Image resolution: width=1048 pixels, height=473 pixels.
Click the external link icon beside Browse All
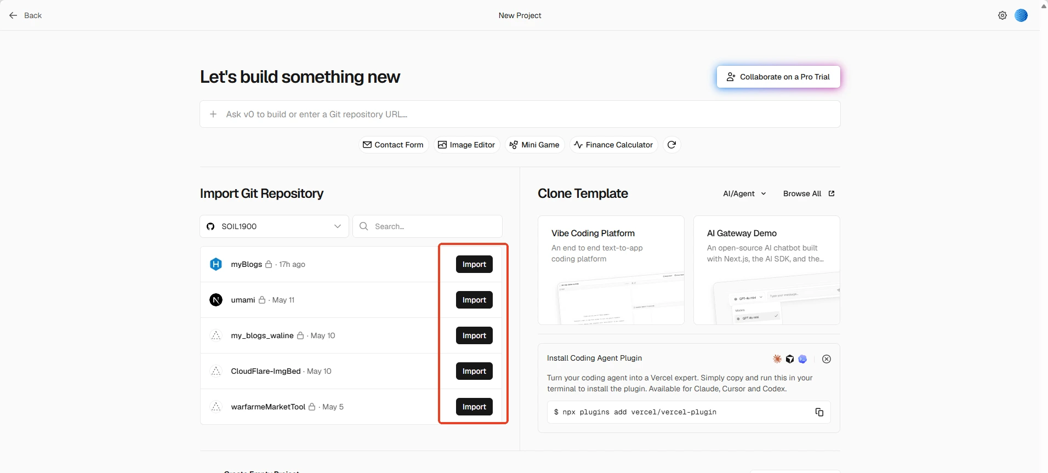click(x=831, y=193)
